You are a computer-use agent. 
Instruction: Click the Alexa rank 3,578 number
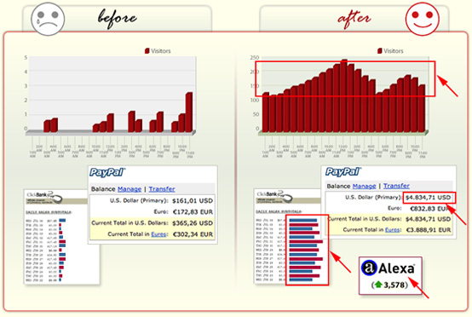[x=394, y=285]
